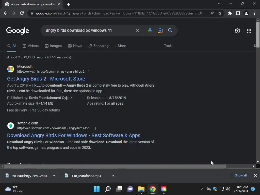Click the softonic.com site name
The height and width of the screenshot is (195, 260).
[28, 123]
